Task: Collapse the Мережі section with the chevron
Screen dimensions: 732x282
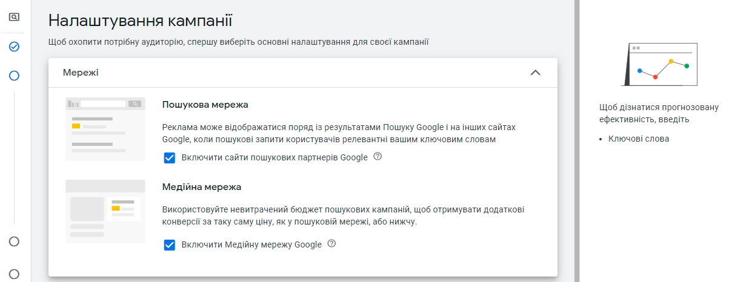Action: tap(535, 73)
